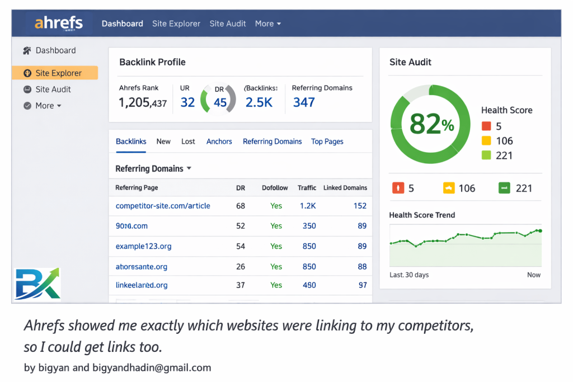The height and width of the screenshot is (382, 573).
Task: Open Site Explorer in top navigation
Action: pos(176,23)
